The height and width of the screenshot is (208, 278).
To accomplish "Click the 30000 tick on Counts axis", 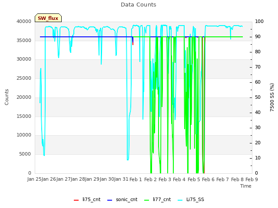I will pos(24,59).
